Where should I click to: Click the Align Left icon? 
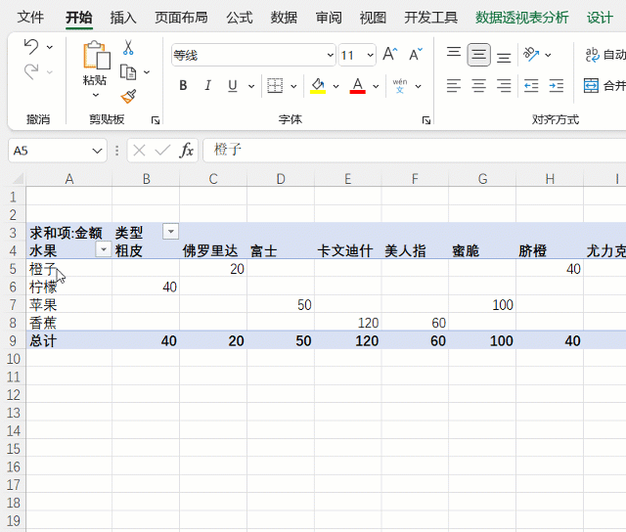click(x=453, y=86)
